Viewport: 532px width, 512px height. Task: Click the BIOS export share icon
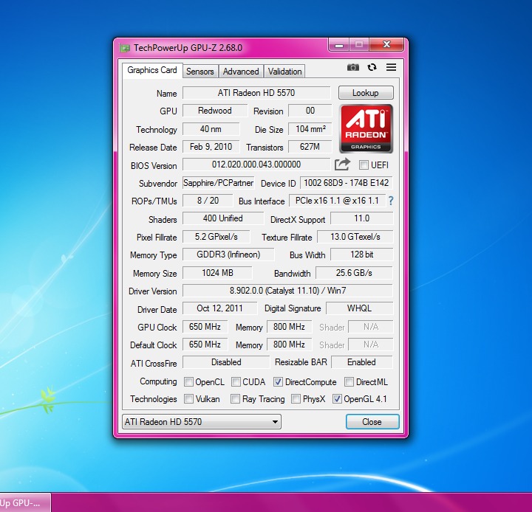pyautogui.click(x=342, y=165)
